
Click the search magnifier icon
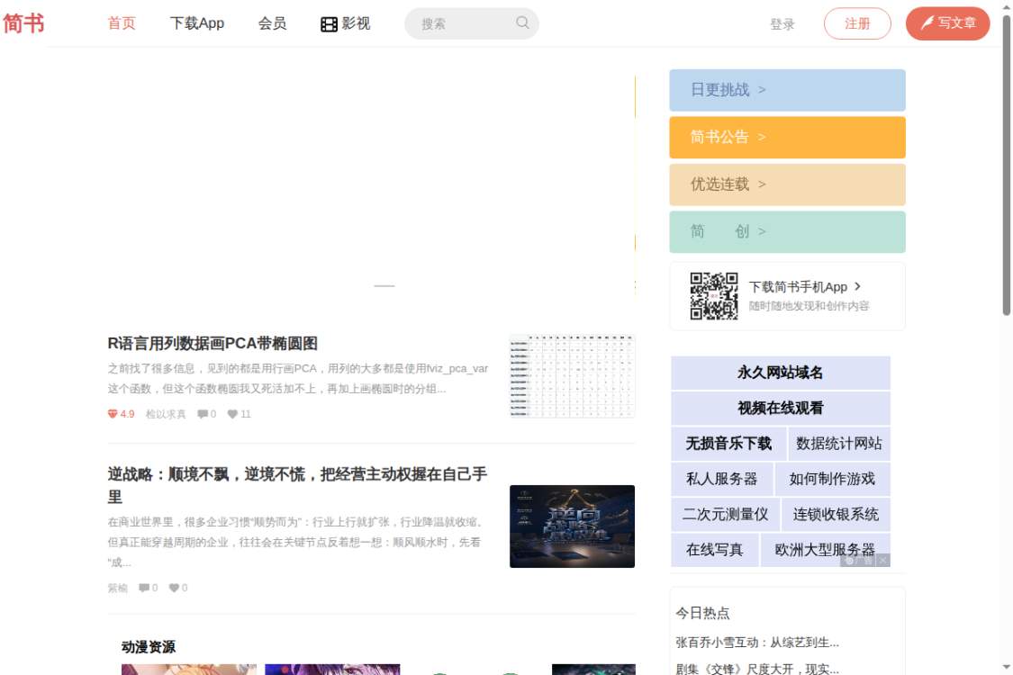click(522, 22)
